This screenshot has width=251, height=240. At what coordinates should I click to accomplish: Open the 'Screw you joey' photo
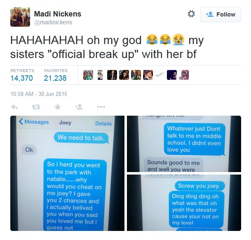184,203
